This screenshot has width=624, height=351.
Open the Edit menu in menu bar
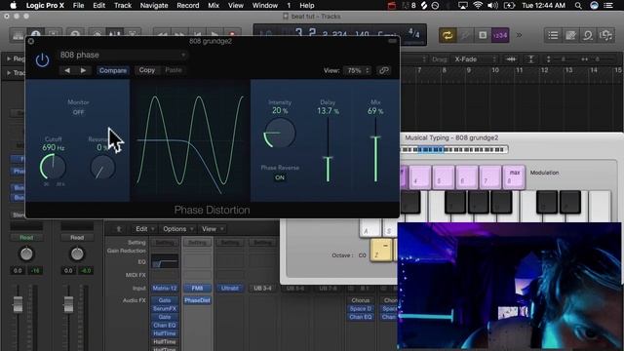click(98, 5)
